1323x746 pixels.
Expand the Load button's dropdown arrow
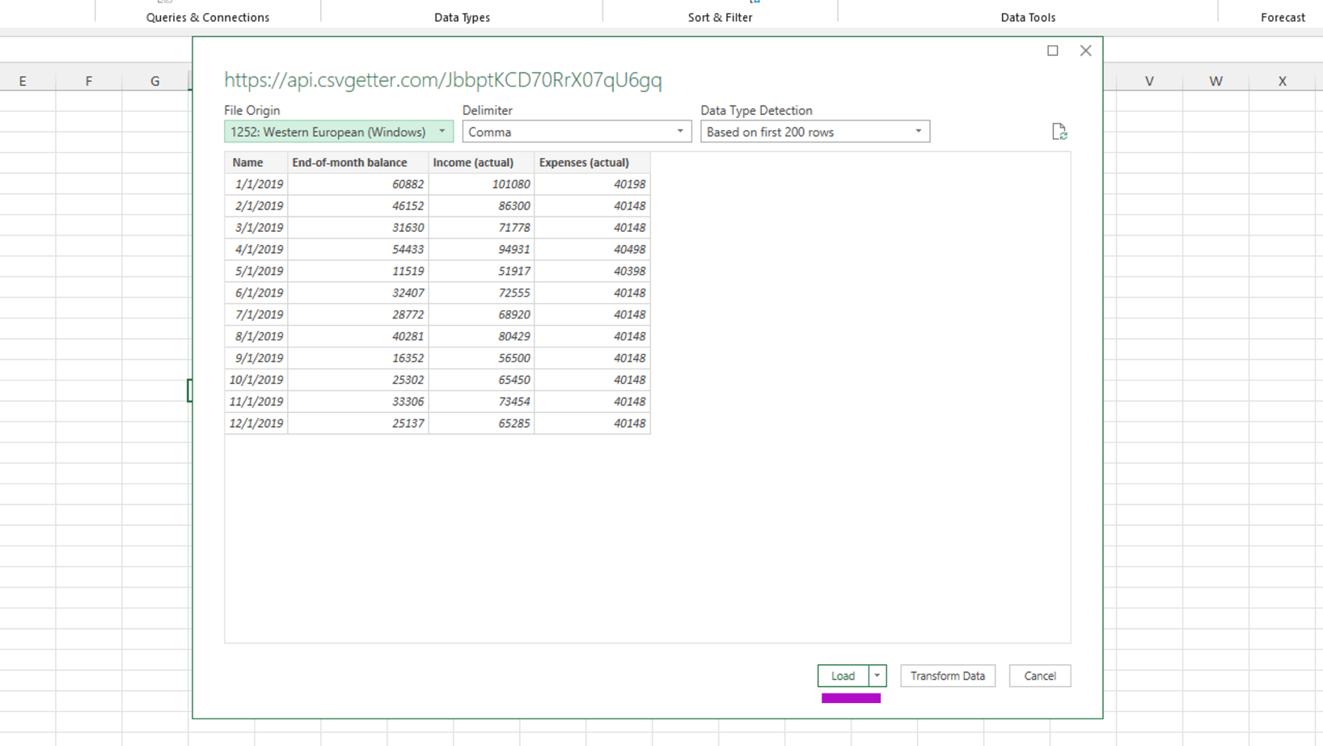876,676
